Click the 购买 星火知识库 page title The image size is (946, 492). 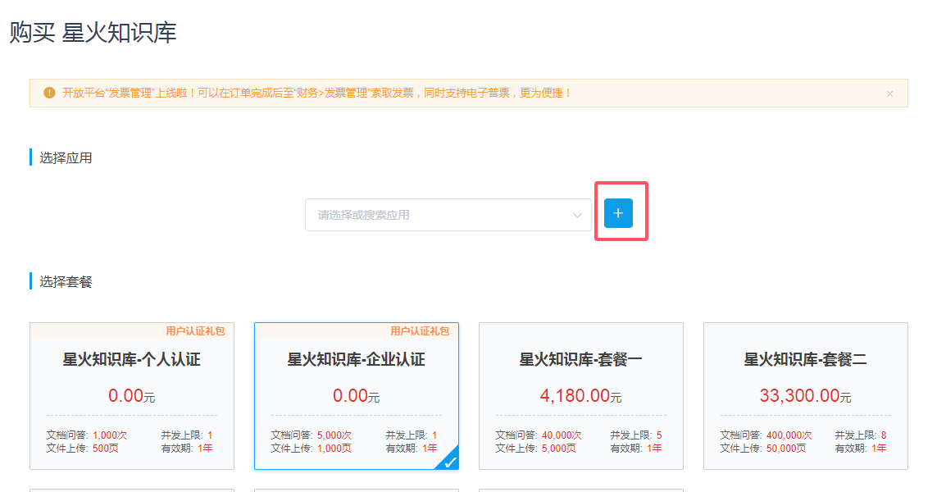[93, 33]
